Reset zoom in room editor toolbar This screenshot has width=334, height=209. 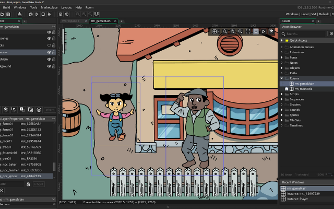coord(232,31)
